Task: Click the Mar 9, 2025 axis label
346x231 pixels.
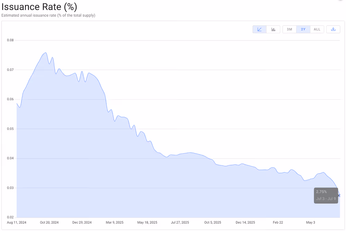Action: tap(115, 222)
